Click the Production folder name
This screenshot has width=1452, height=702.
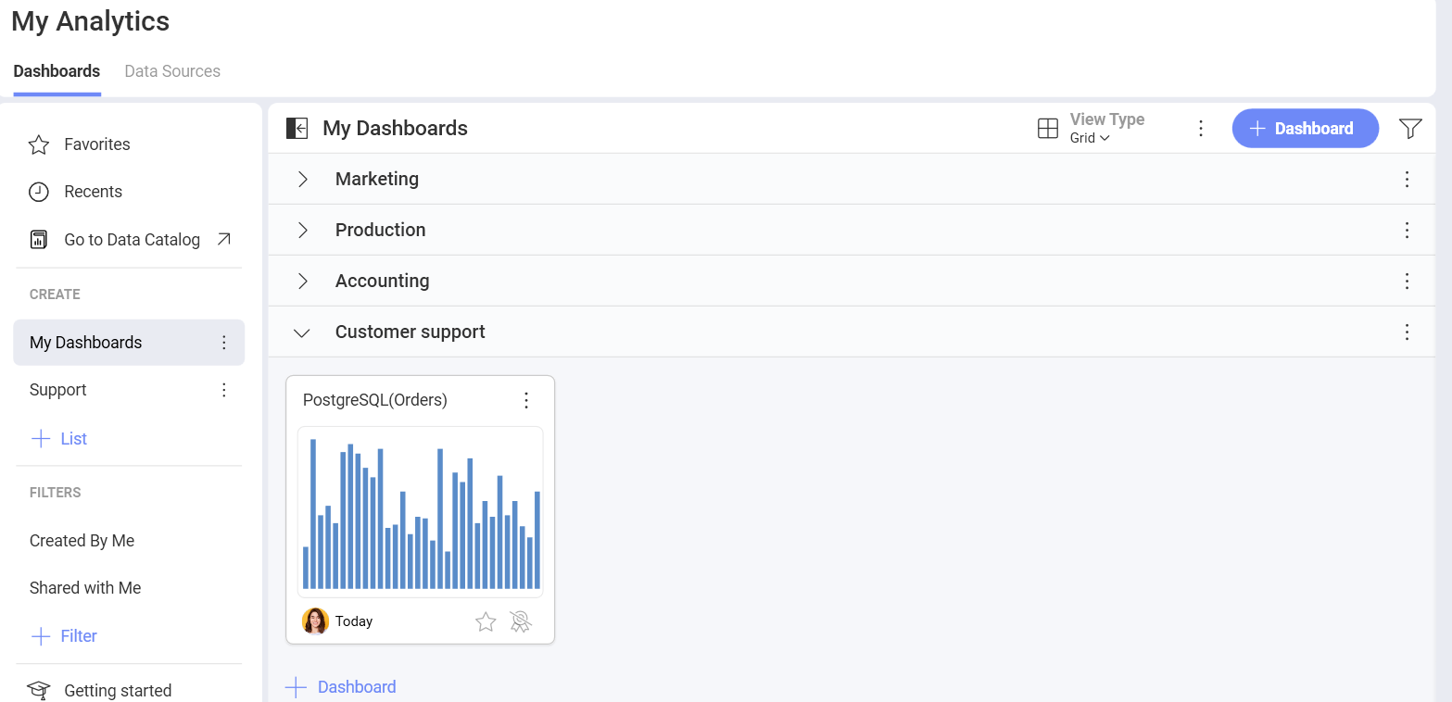[381, 231]
